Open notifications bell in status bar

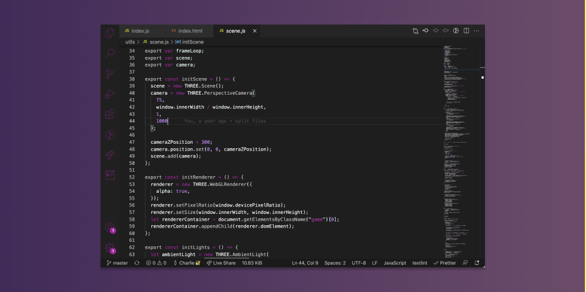pos(476,263)
